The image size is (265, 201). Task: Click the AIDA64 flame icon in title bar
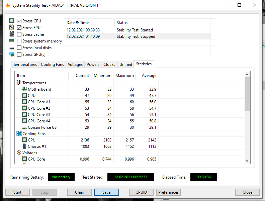tap(8, 5)
